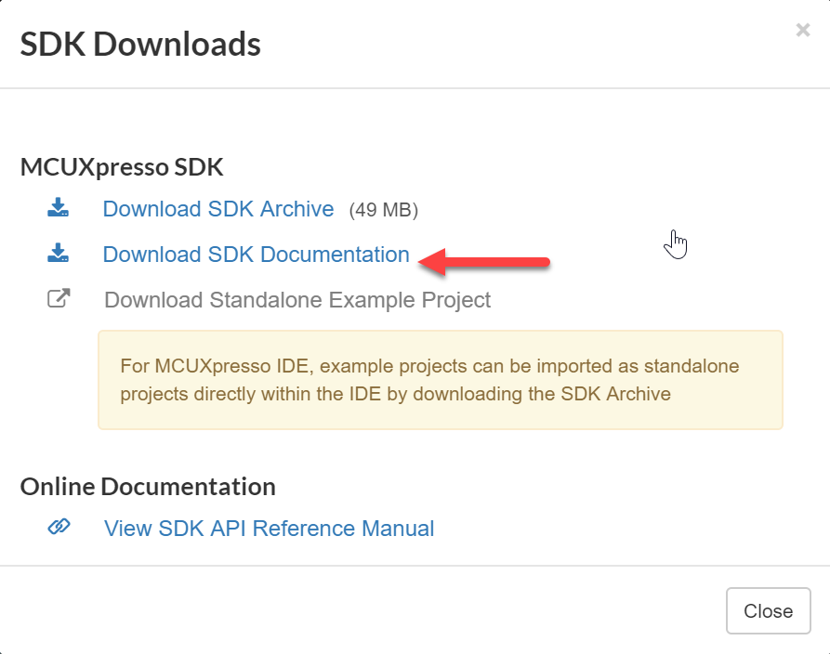
Task: Click the Online Documentation section heading
Action: click(x=148, y=487)
